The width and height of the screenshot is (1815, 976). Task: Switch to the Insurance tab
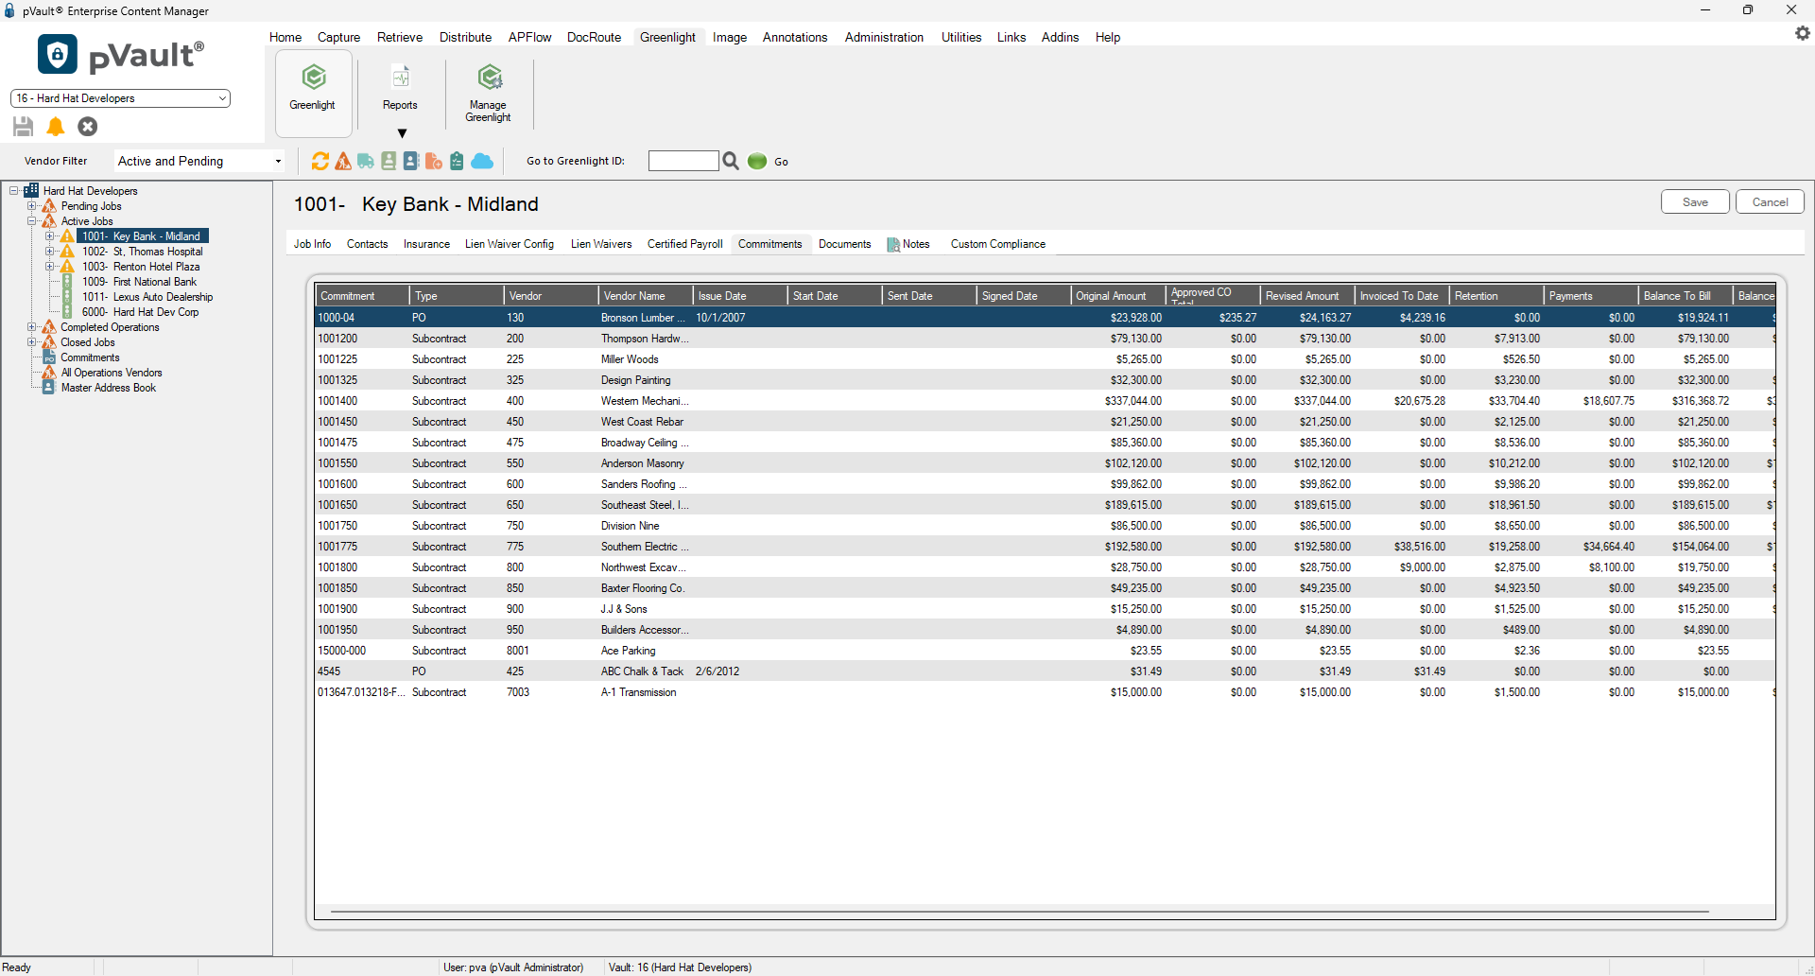426,244
